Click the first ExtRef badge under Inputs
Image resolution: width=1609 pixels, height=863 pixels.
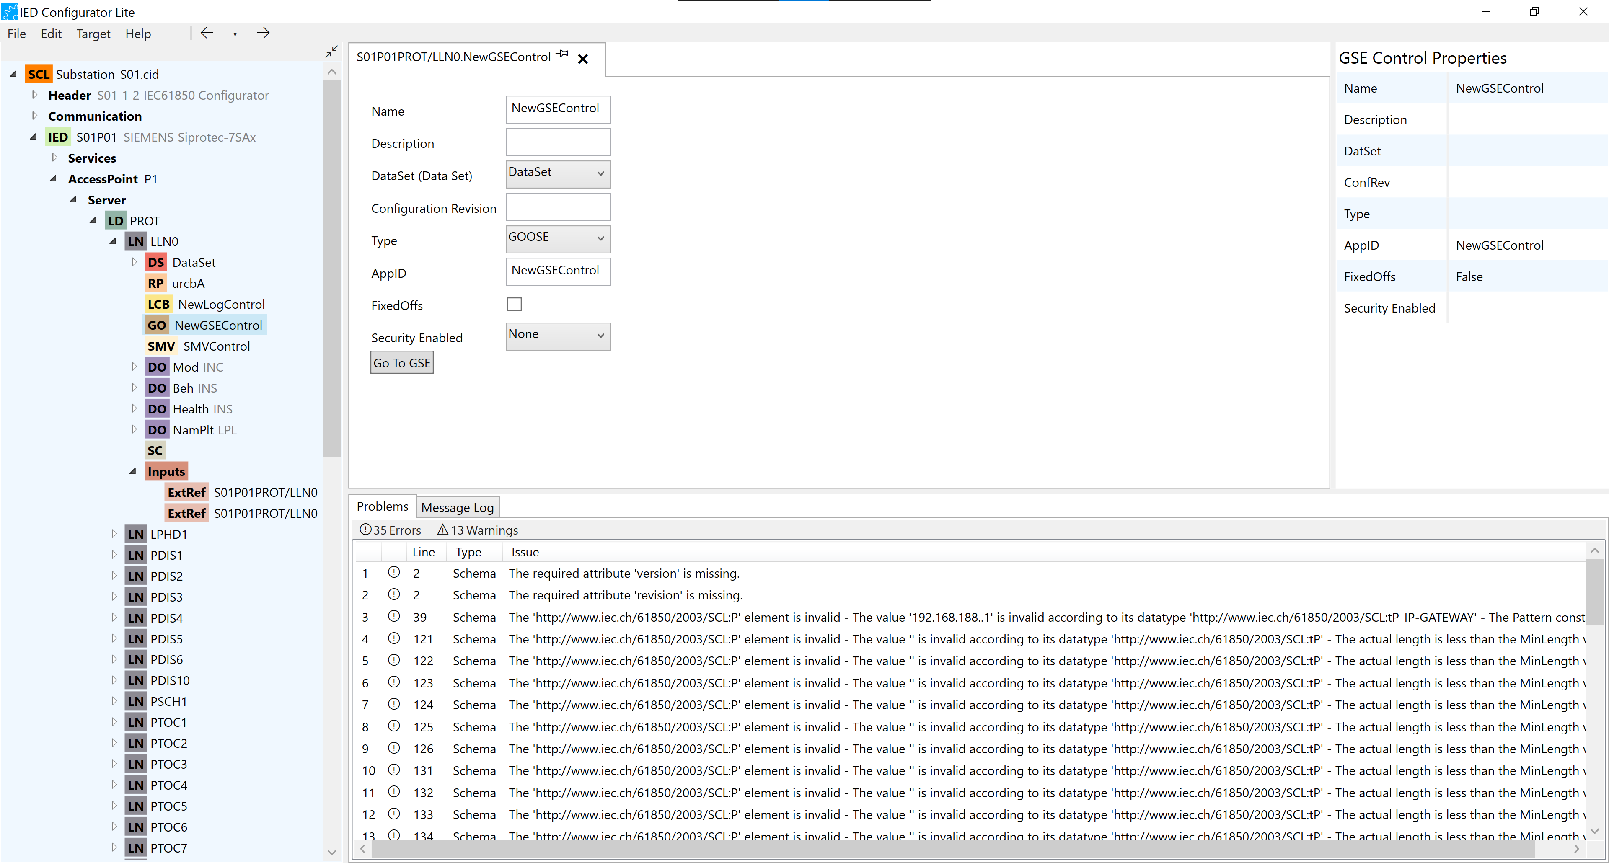pos(186,493)
